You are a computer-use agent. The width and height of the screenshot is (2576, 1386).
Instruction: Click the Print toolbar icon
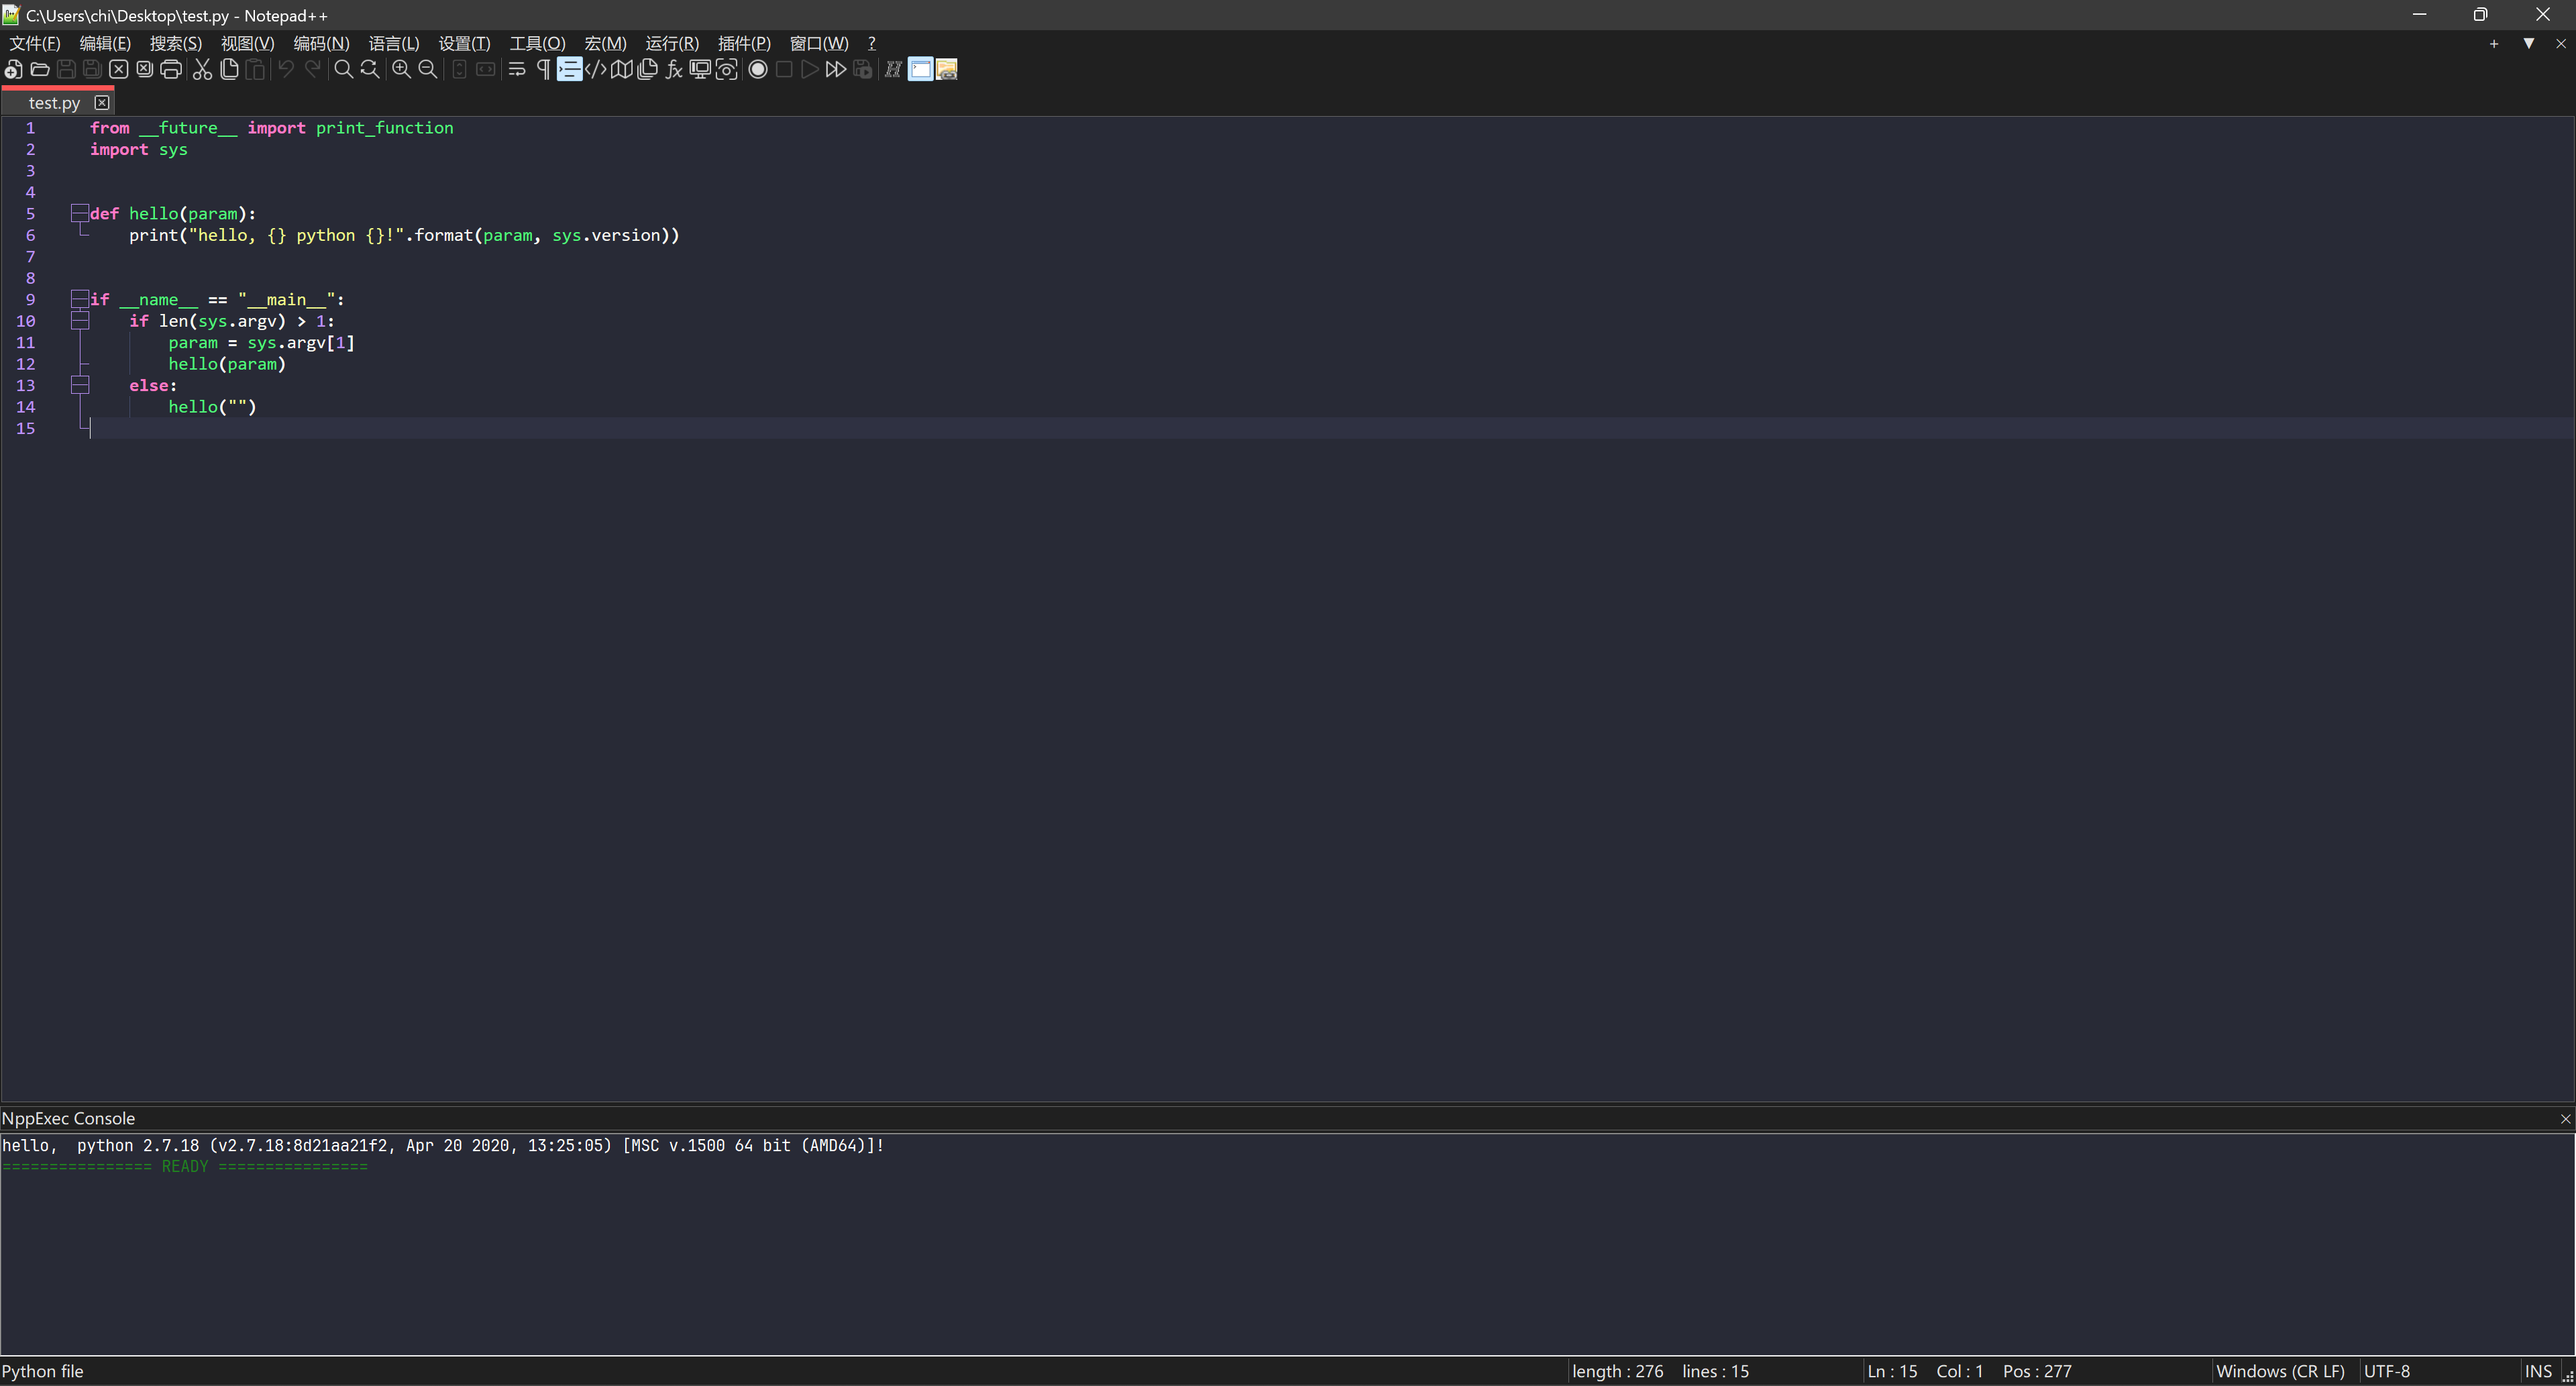[171, 69]
